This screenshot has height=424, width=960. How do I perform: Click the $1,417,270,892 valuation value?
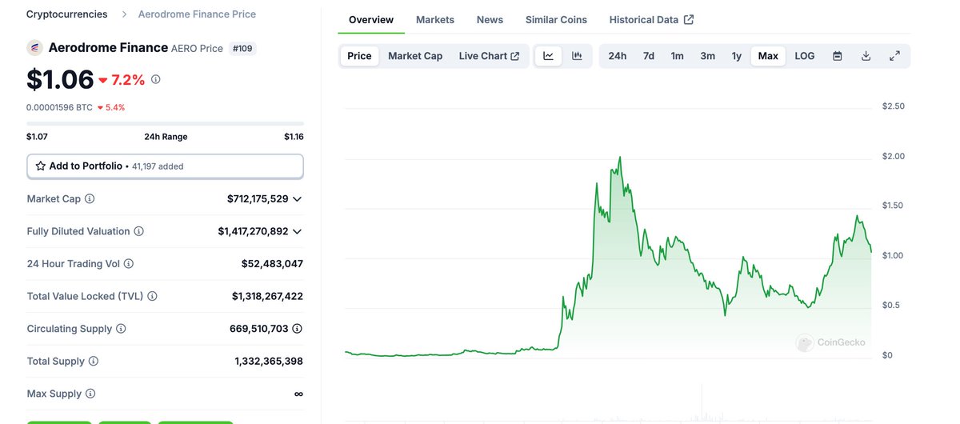[x=253, y=231]
